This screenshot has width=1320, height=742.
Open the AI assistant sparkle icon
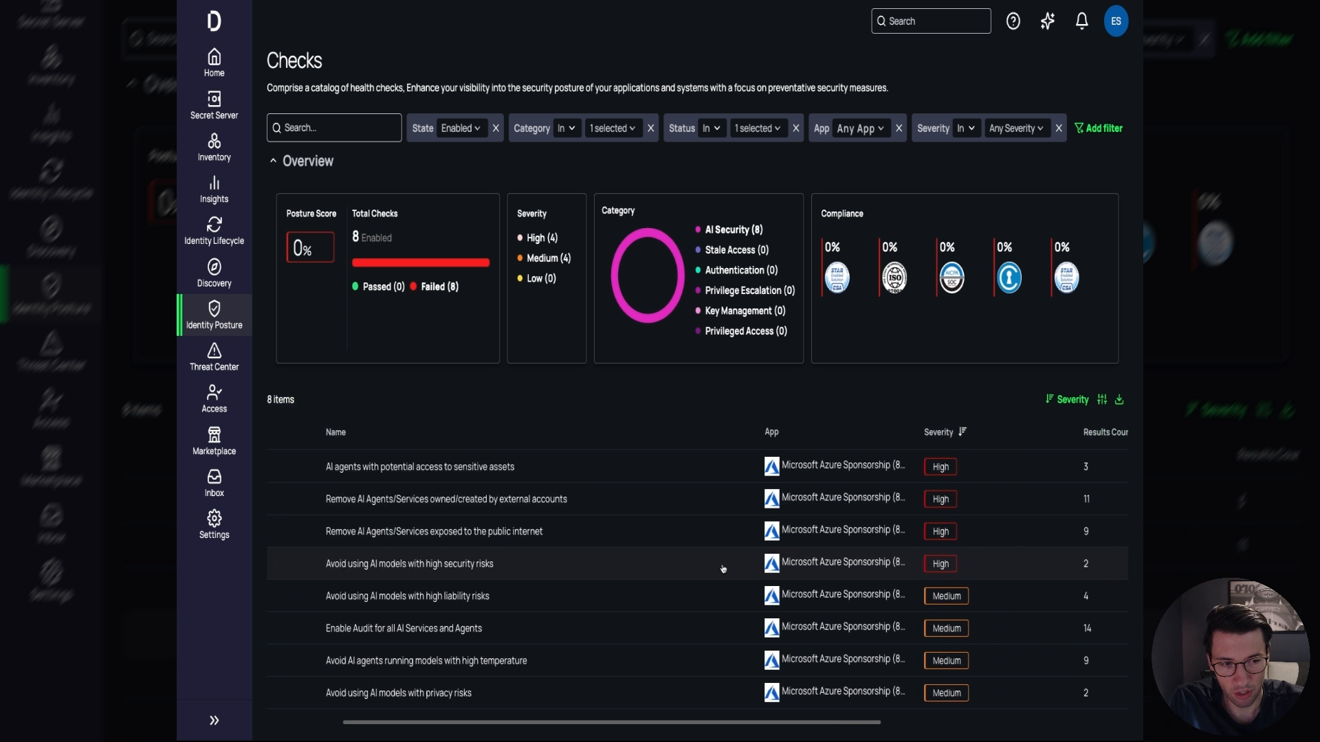tap(1047, 21)
